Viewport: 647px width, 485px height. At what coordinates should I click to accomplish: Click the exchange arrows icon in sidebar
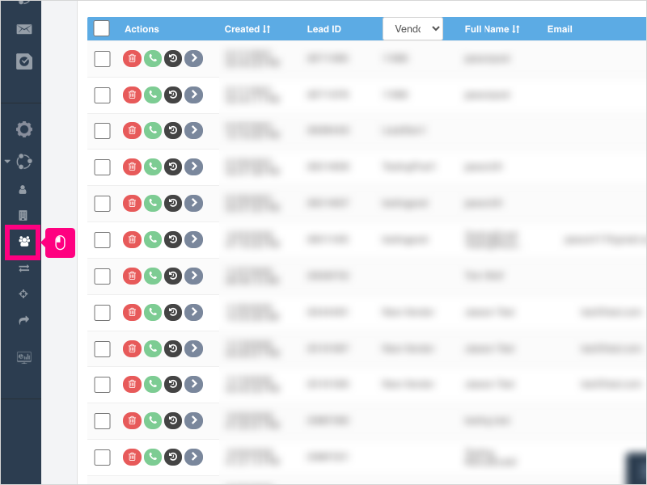(24, 268)
